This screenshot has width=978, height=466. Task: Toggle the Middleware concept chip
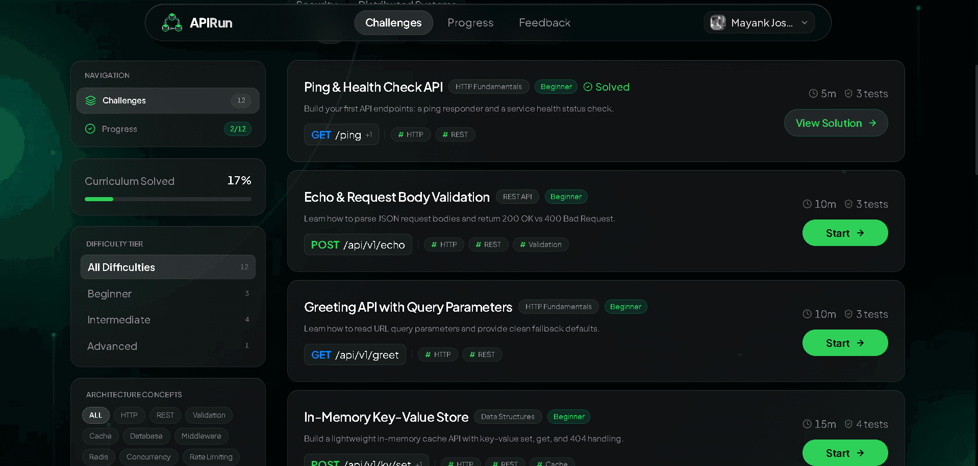202,436
